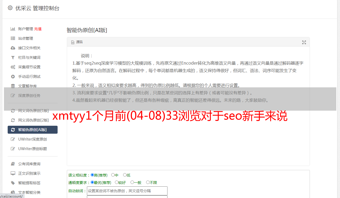Click the database icon for 文章暂存库

13,86
